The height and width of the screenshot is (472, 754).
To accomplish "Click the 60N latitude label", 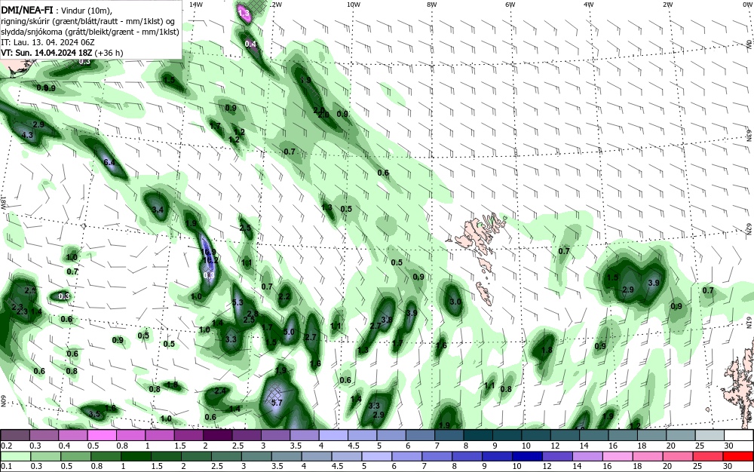I will 4,401.
